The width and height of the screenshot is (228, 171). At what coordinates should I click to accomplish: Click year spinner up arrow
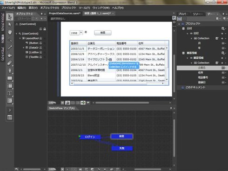81,32
